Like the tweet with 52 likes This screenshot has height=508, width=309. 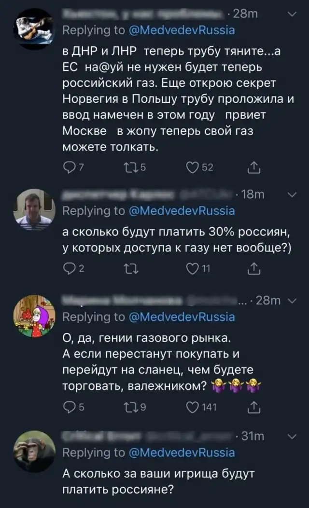[192, 167]
